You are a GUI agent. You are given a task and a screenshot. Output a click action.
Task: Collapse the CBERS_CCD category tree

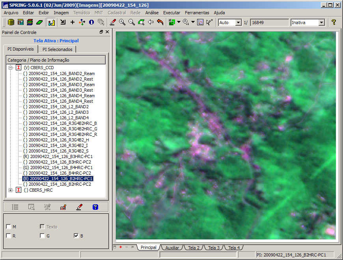[x=10, y=68]
